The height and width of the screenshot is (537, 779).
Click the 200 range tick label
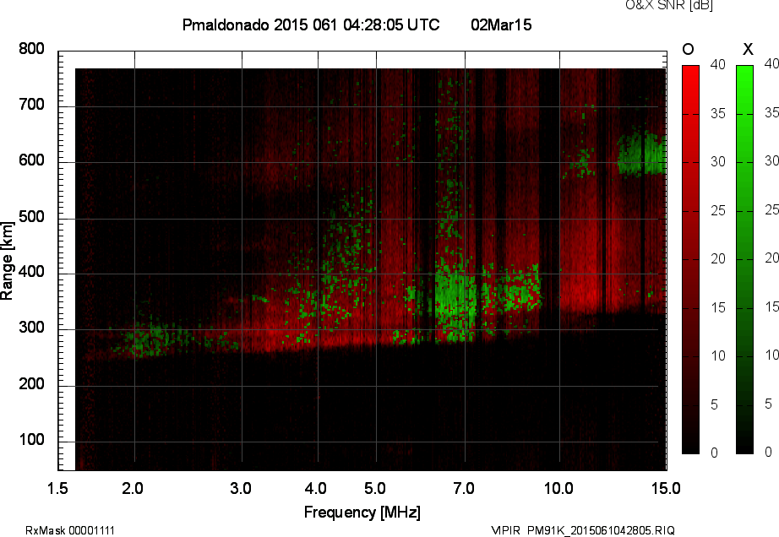point(31,383)
